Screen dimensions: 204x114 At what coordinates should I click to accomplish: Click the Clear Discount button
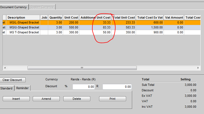(12, 80)
